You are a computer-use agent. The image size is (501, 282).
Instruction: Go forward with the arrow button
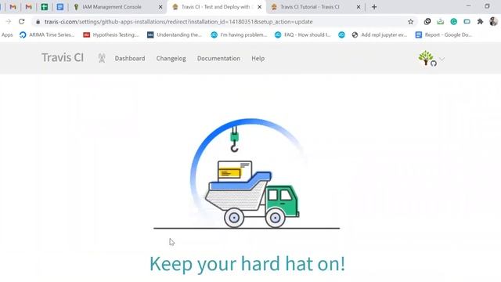click(x=9, y=22)
